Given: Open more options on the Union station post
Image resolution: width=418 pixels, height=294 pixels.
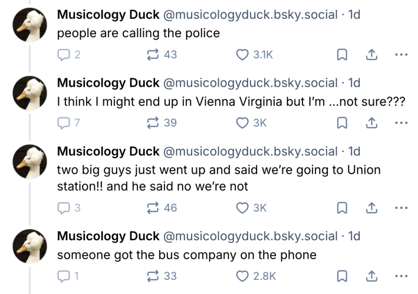Looking at the screenshot, I should (401, 208).
